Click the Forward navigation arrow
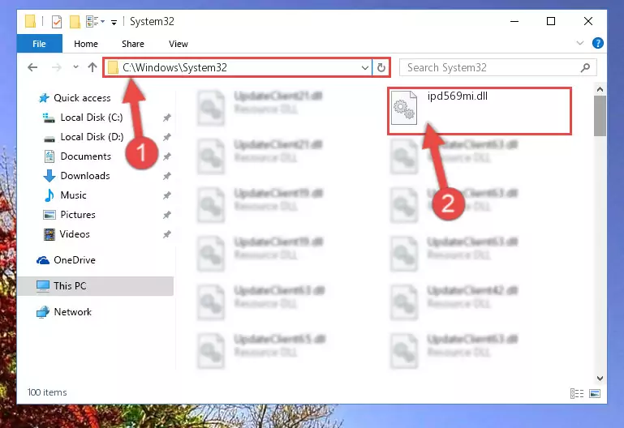 click(57, 67)
